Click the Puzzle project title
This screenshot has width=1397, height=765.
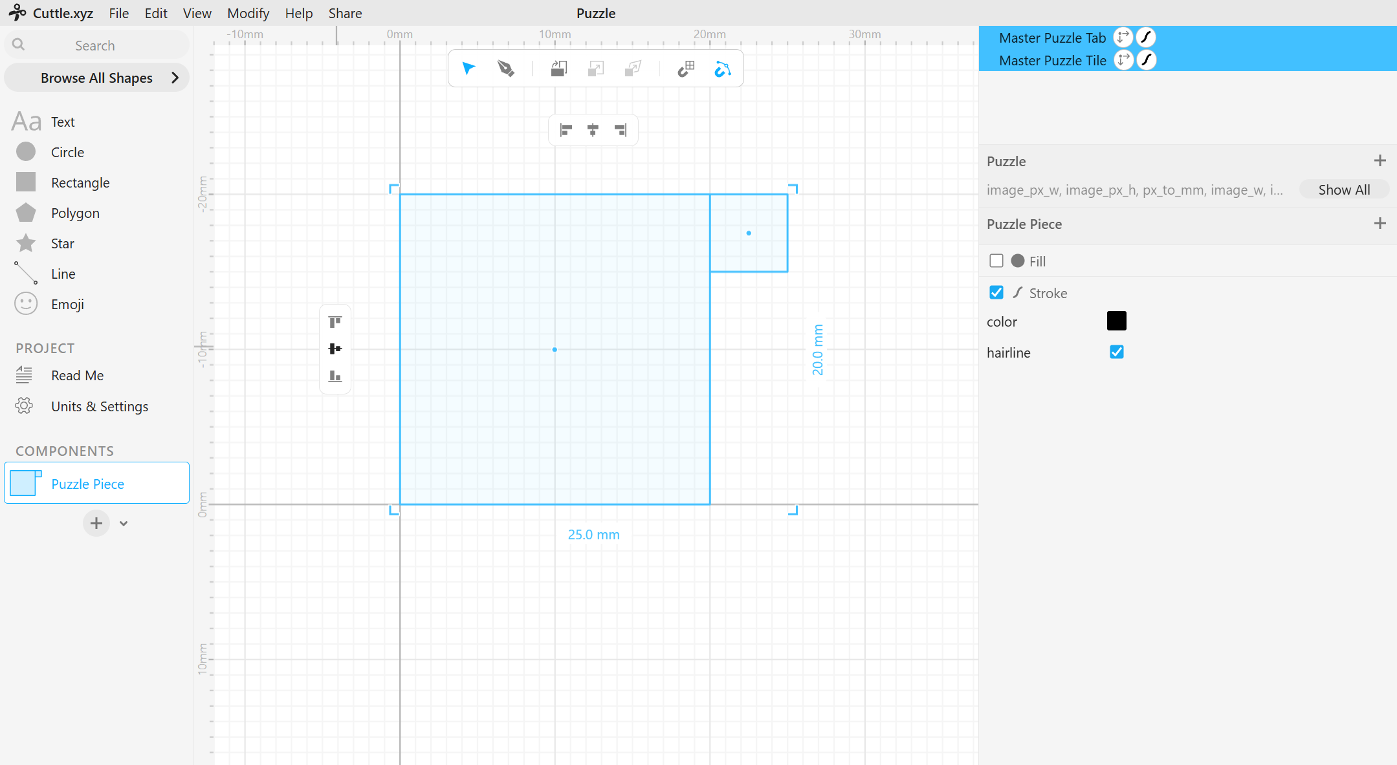coord(596,13)
